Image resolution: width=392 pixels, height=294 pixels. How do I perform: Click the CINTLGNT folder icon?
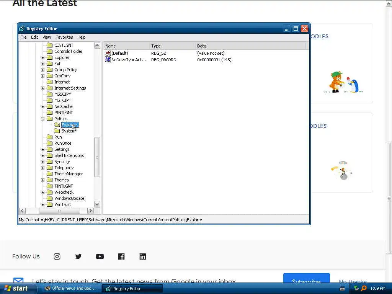[x=49, y=45]
